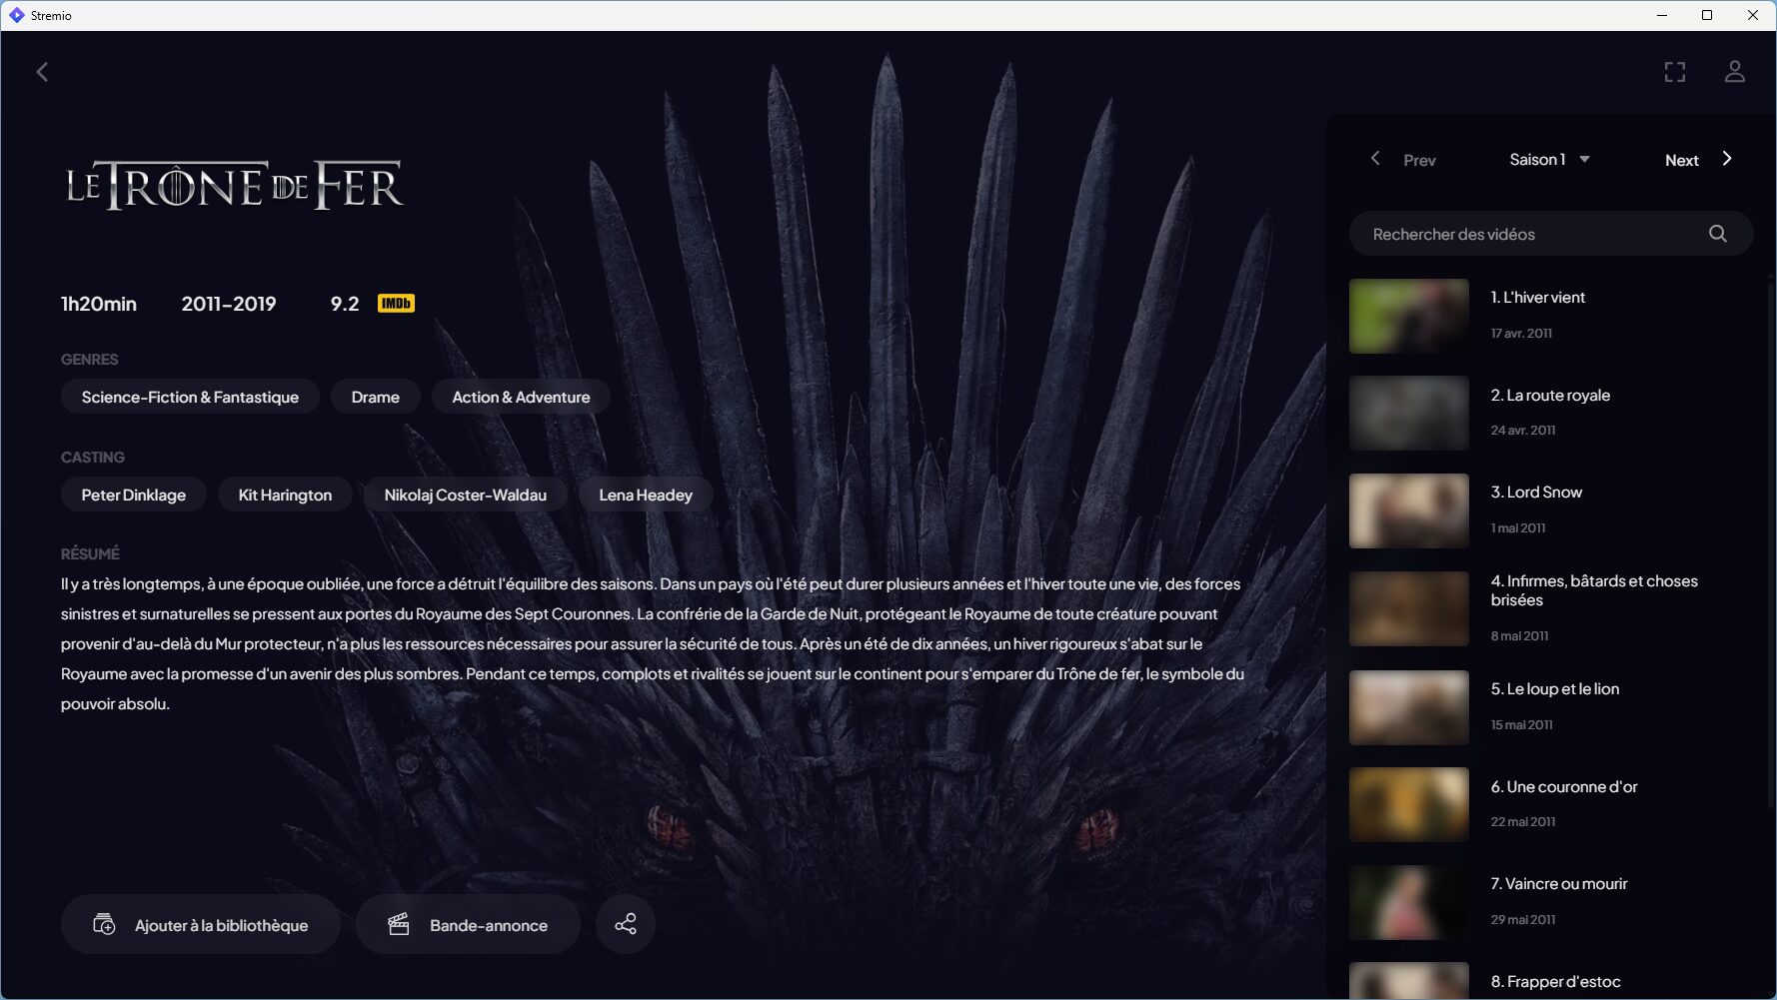
Task: Click the share icon button
Action: [x=626, y=924]
